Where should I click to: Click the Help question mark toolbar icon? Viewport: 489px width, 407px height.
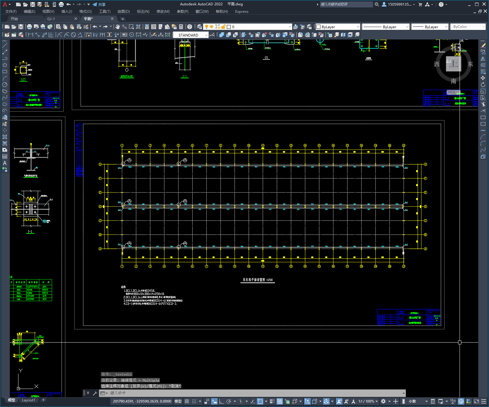coord(190,27)
